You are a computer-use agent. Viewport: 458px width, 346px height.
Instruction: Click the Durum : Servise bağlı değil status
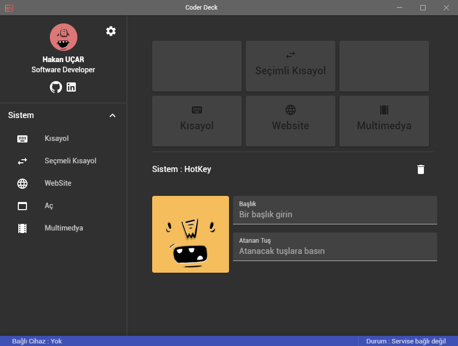pos(406,341)
